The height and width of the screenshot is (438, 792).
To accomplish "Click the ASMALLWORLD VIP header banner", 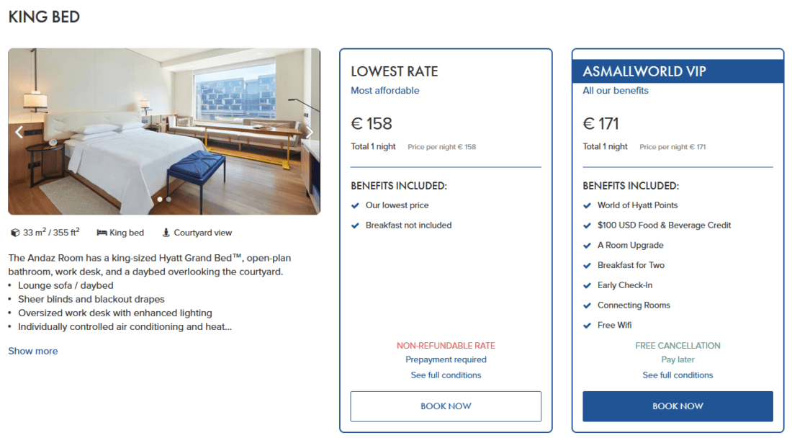I will click(x=678, y=71).
